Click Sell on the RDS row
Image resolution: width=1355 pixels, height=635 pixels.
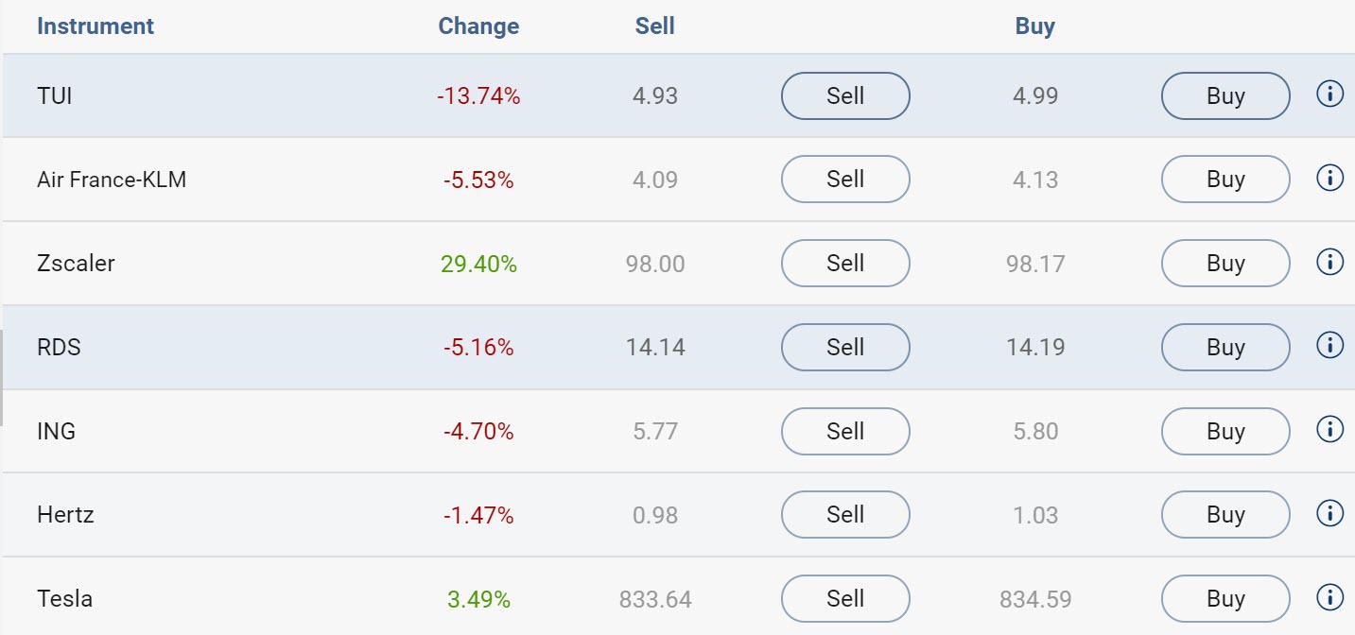844,347
